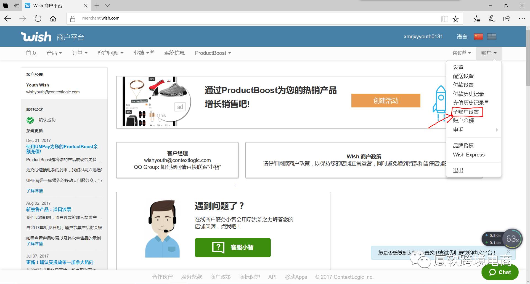This screenshot has width=530, height=284.
Task: Go back to the previous page
Action: tap(8, 18)
